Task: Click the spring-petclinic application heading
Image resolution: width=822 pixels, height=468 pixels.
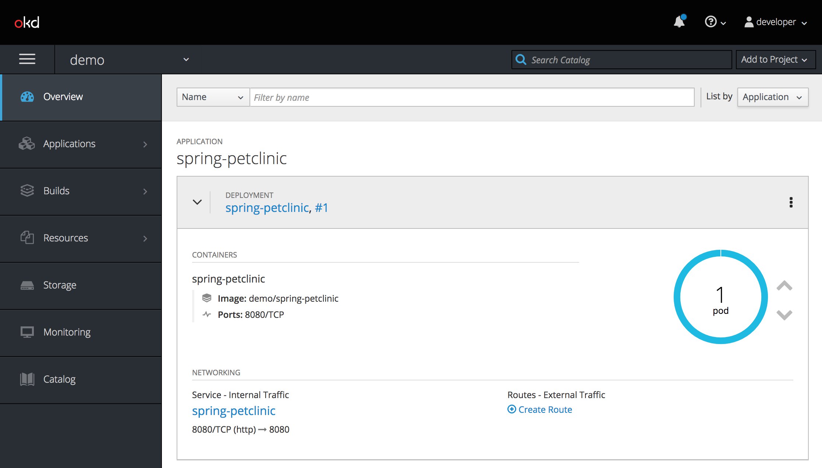Action: (231, 159)
